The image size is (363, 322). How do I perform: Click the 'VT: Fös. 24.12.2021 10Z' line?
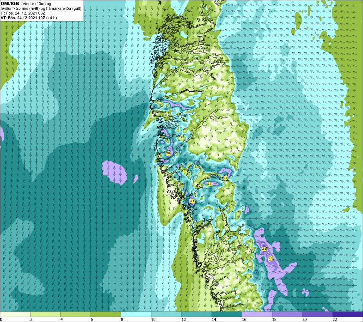tap(23, 18)
